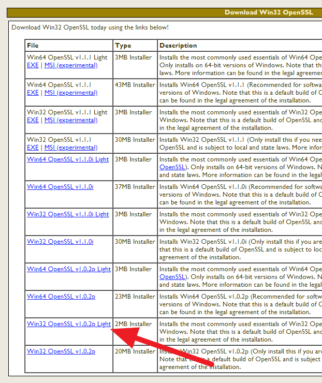Click the Download Win32 OpenSSL title banner

click(165, 12)
